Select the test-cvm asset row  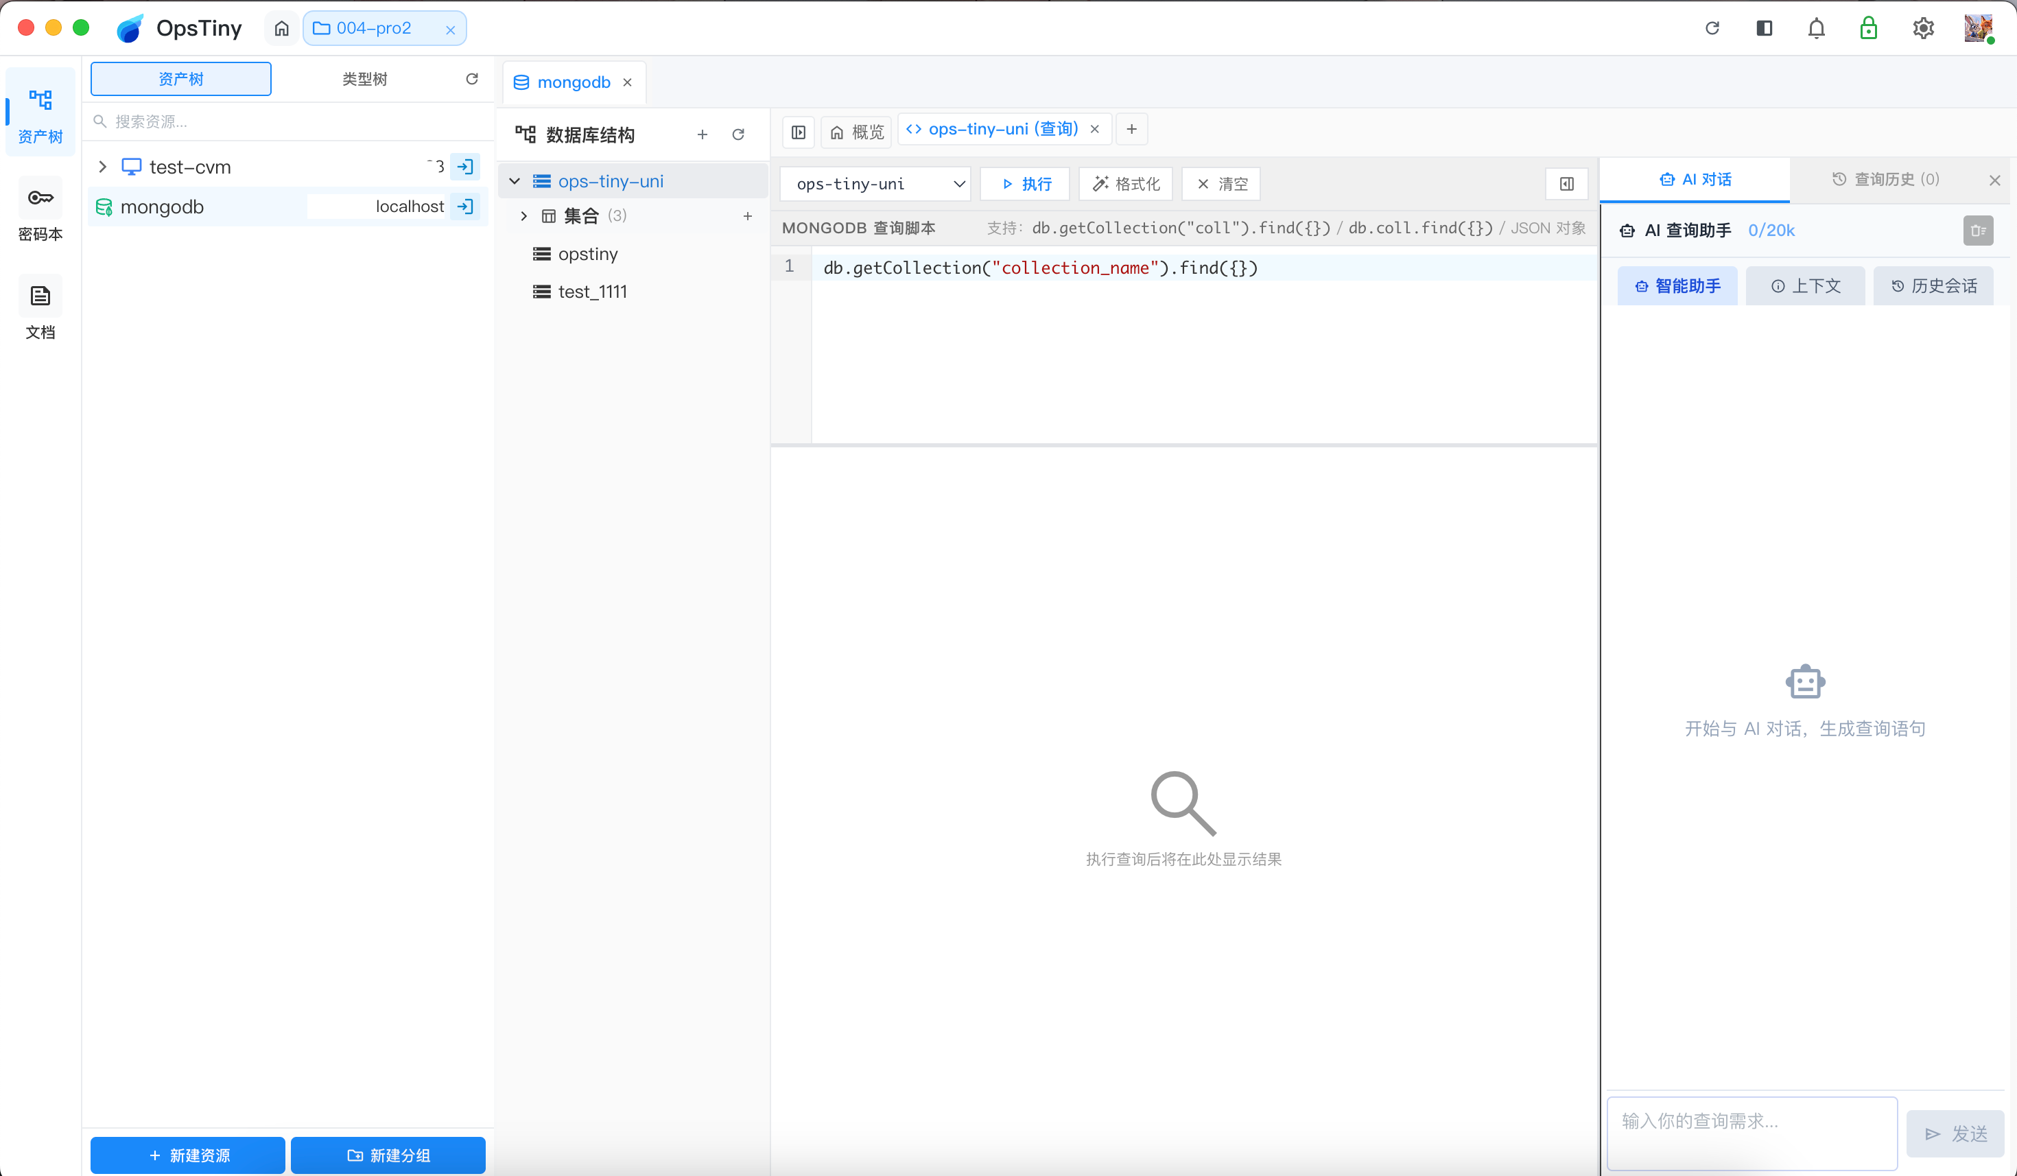pyautogui.click(x=288, y=167)
